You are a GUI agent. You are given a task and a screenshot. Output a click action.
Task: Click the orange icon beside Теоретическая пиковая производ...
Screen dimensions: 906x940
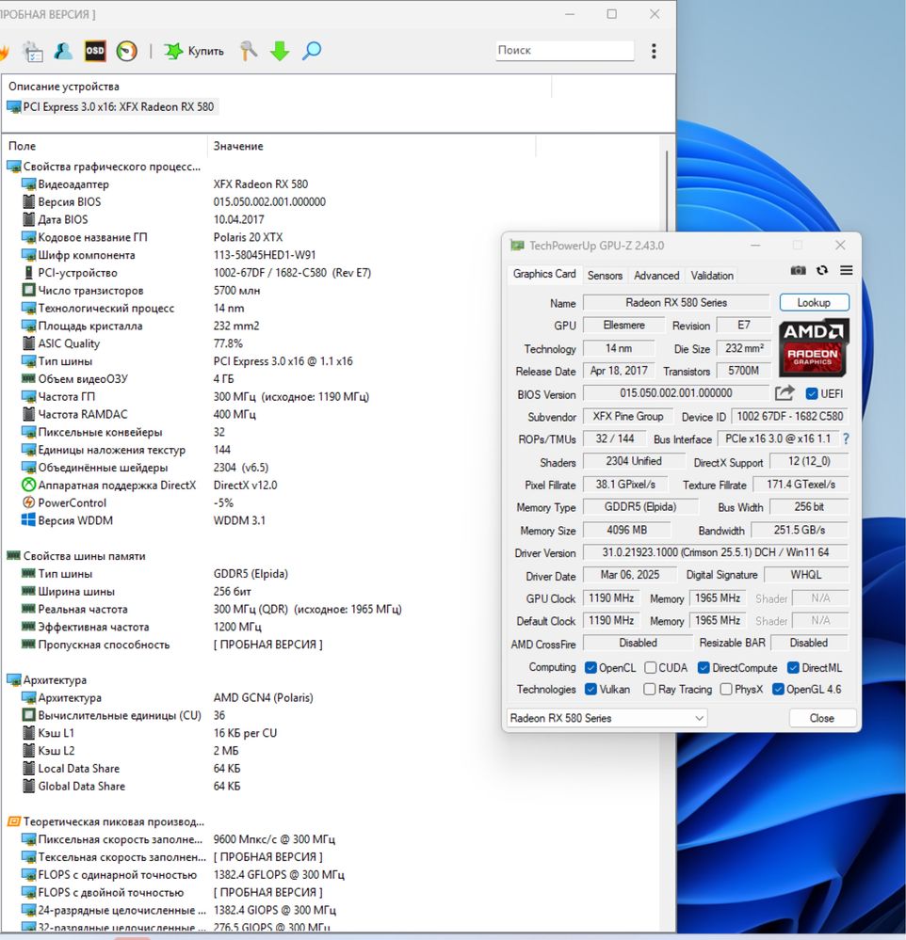(14, 821)
